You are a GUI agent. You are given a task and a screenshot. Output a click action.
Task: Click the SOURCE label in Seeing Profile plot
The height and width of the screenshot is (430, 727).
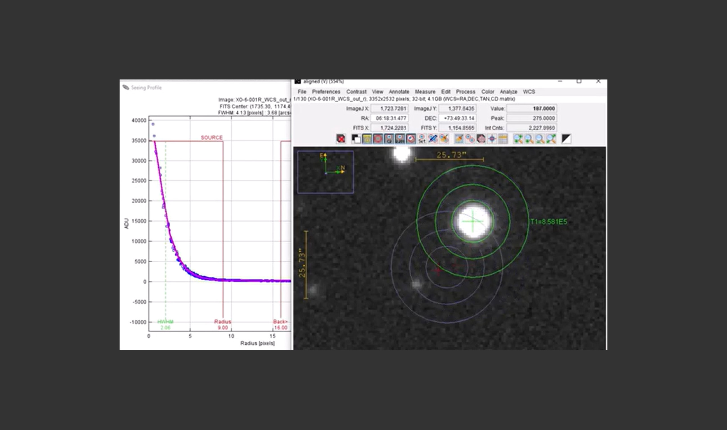tap(212, 138)
